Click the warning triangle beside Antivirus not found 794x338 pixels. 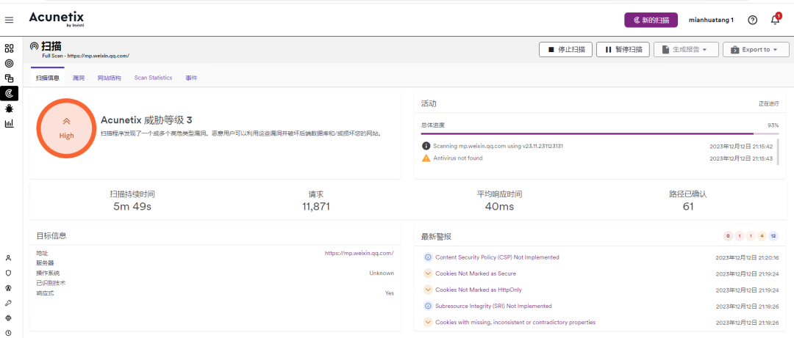coord(426,158)
